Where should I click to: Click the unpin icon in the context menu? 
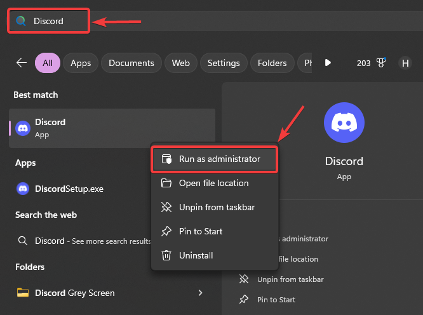(x=166, y=207)
